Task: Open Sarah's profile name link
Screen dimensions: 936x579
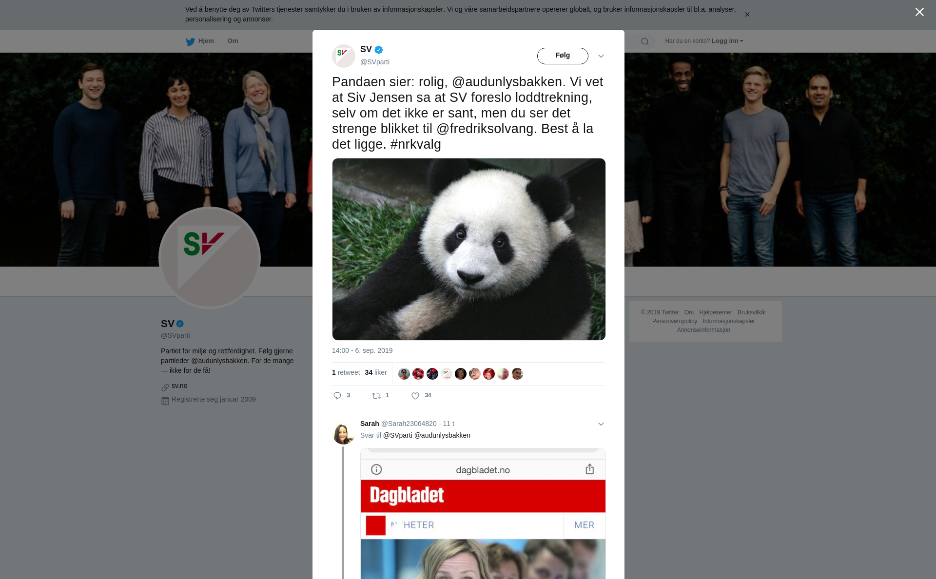Action: 370,424
